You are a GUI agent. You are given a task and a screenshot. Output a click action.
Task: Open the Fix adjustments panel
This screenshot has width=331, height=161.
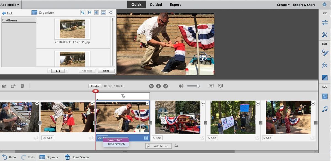[x=325, y=22]
